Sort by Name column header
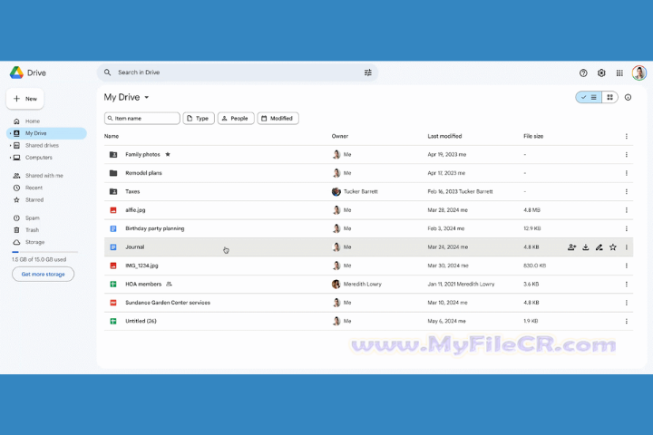The image size is (653, 435). tap(112, 136)
